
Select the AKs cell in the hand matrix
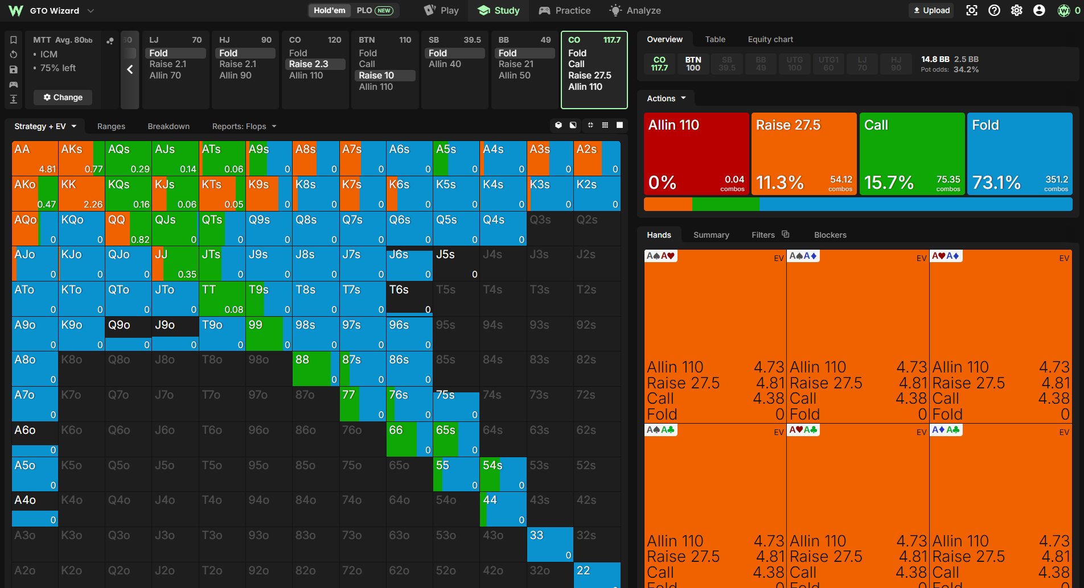pyautogui.click(x=81, y=159)
